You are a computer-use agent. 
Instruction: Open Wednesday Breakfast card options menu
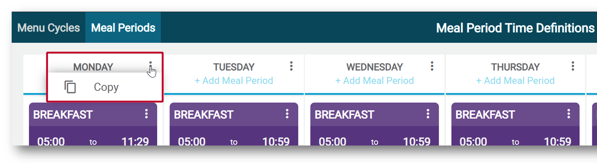point(428,114)
